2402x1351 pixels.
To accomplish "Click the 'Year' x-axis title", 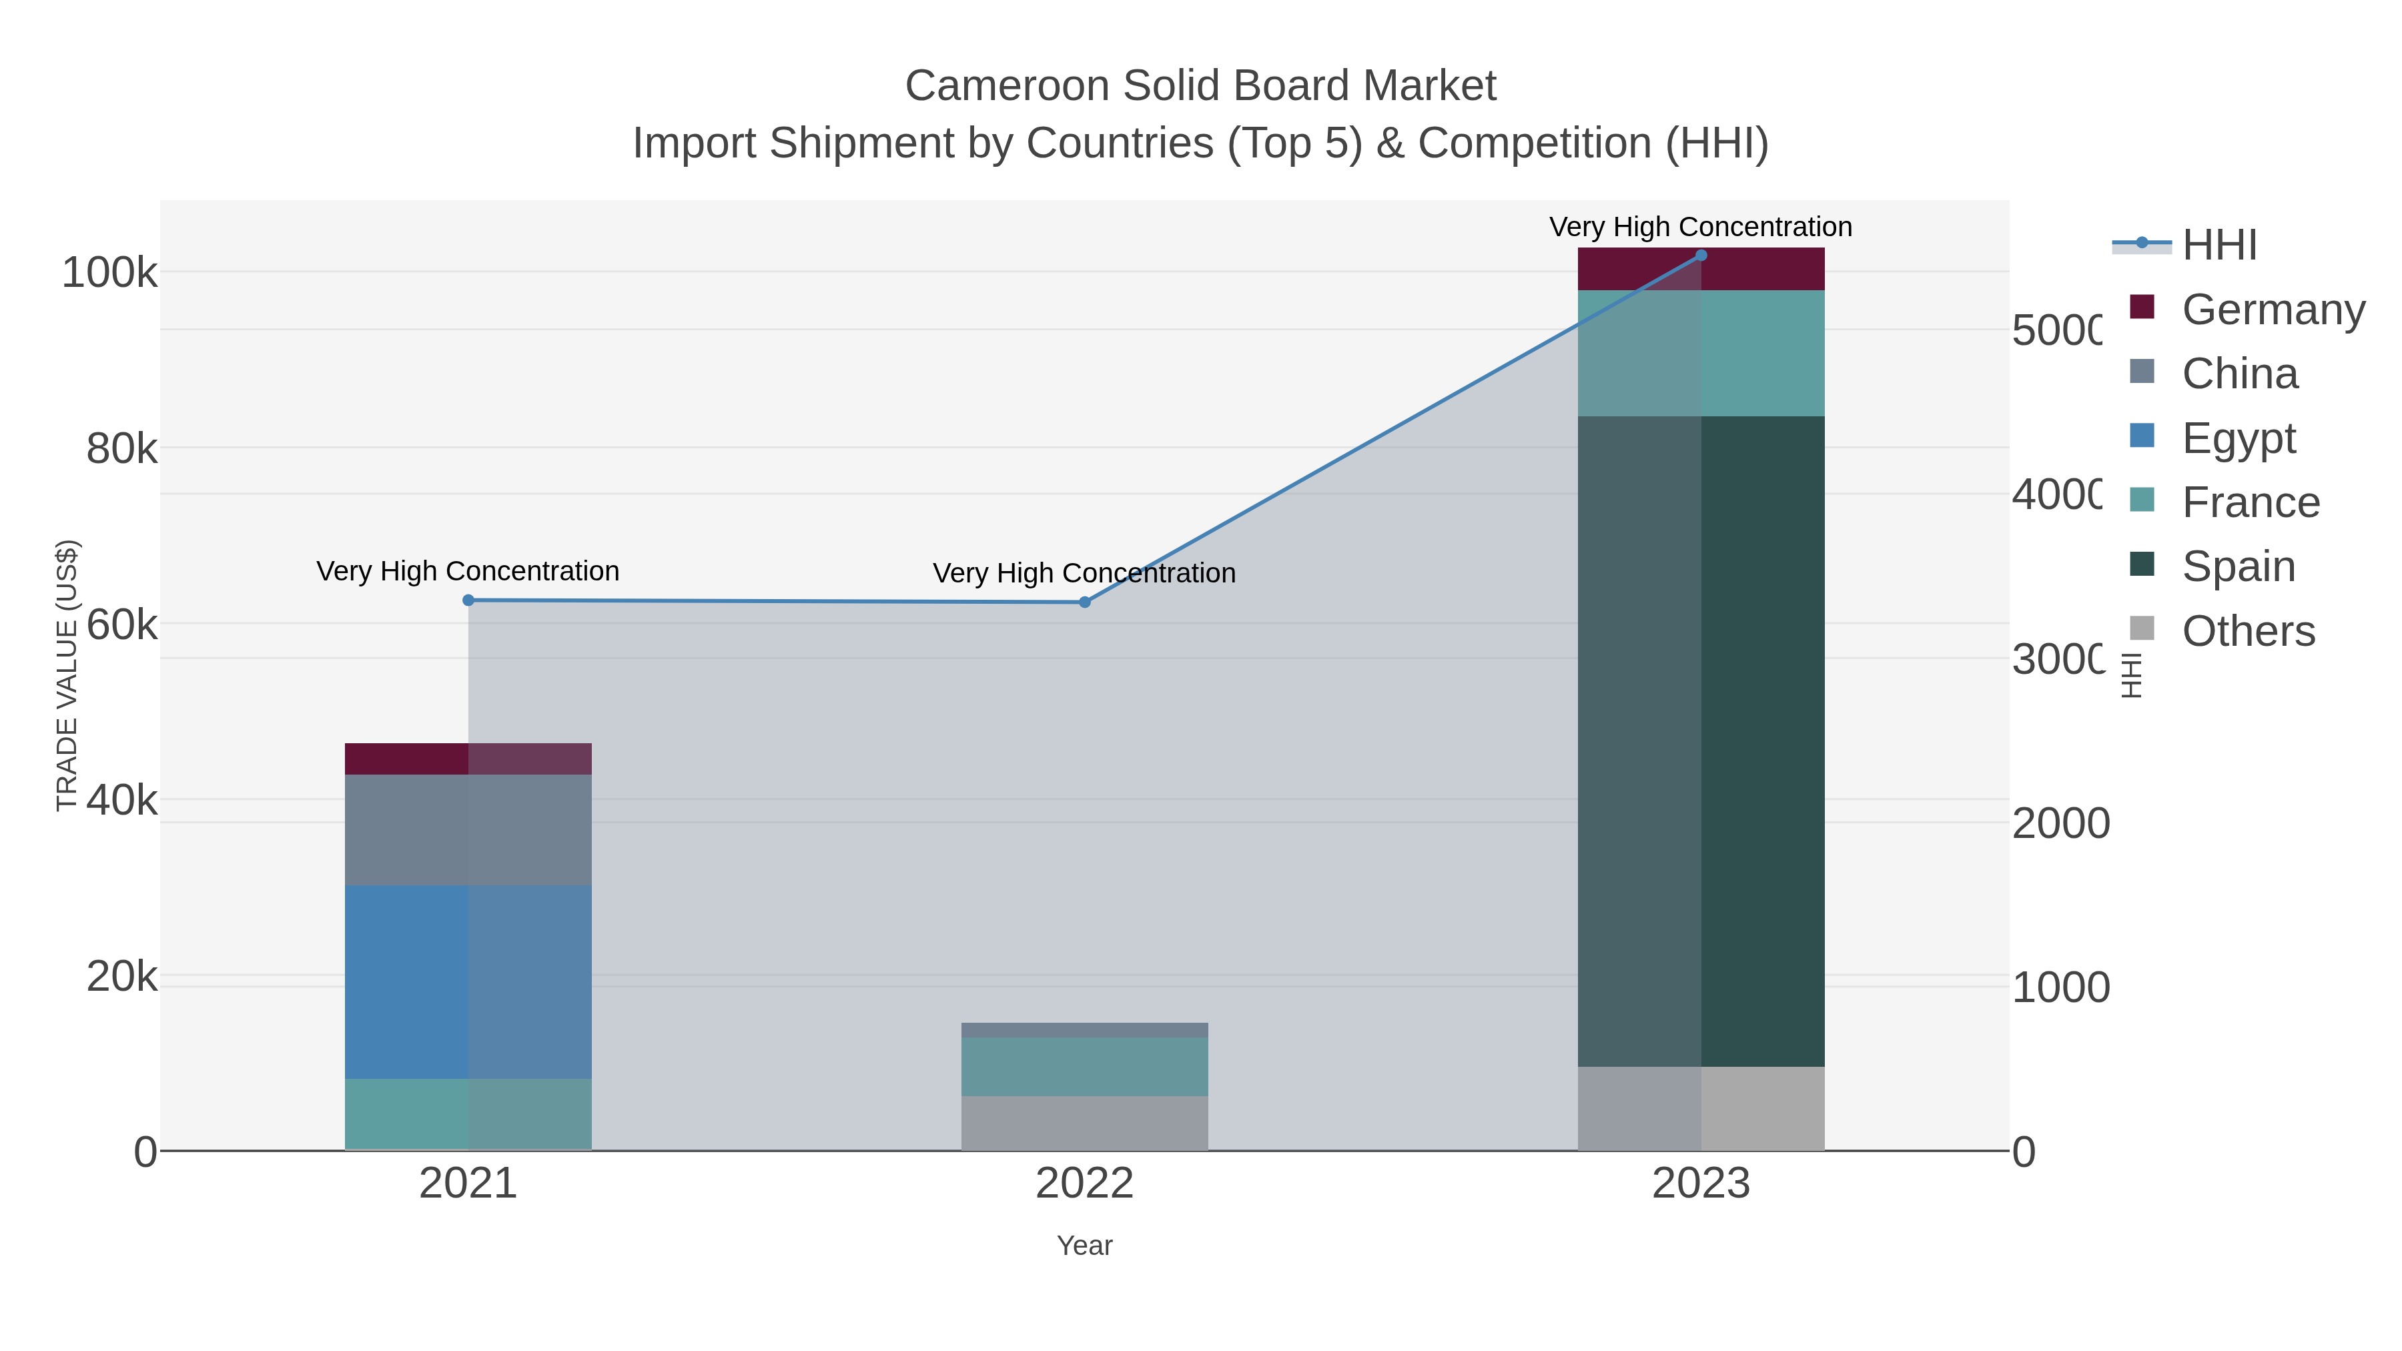I will (x=1084, y=1246).
